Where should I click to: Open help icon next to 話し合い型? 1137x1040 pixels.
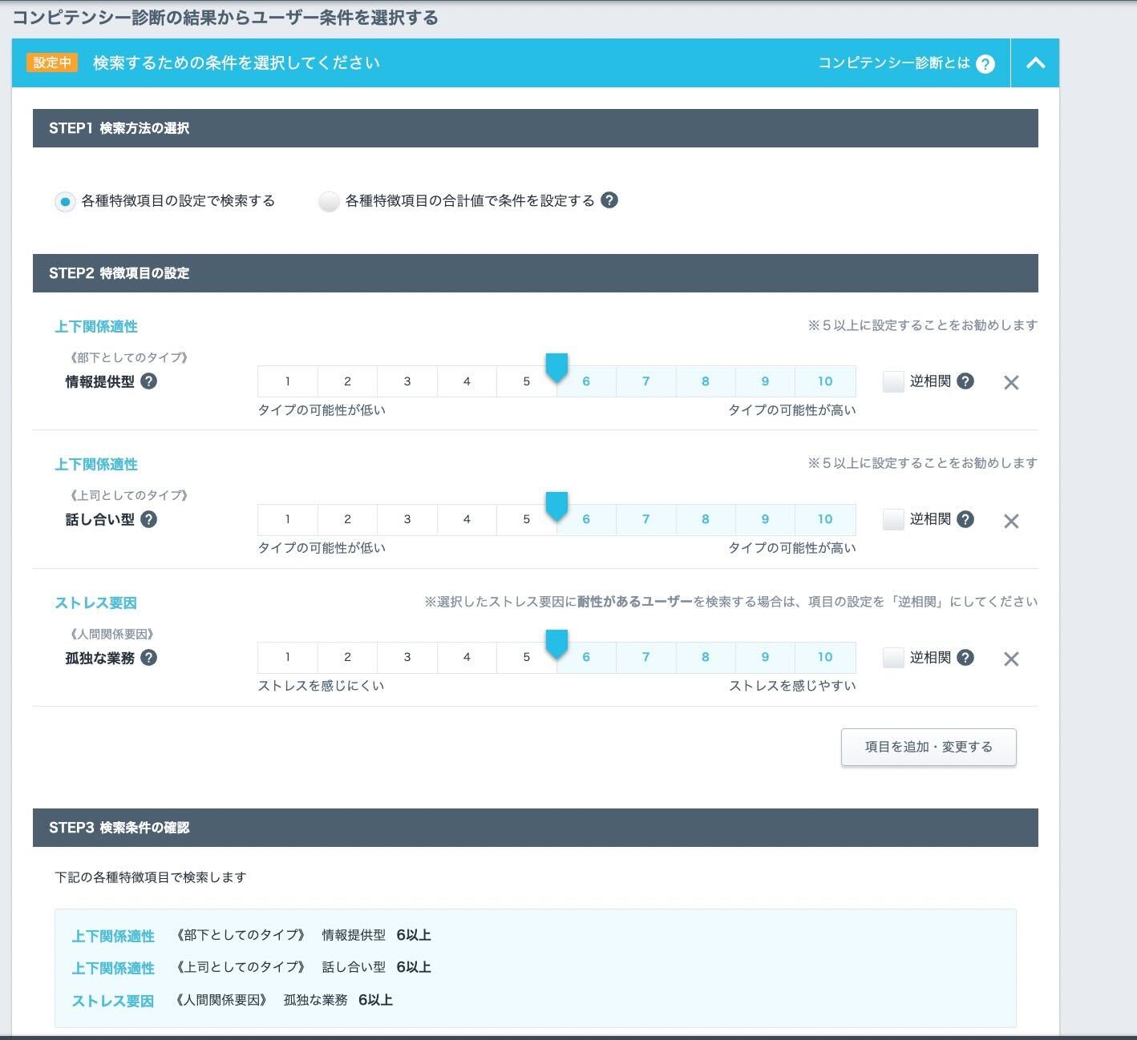[x=148, y=519]
